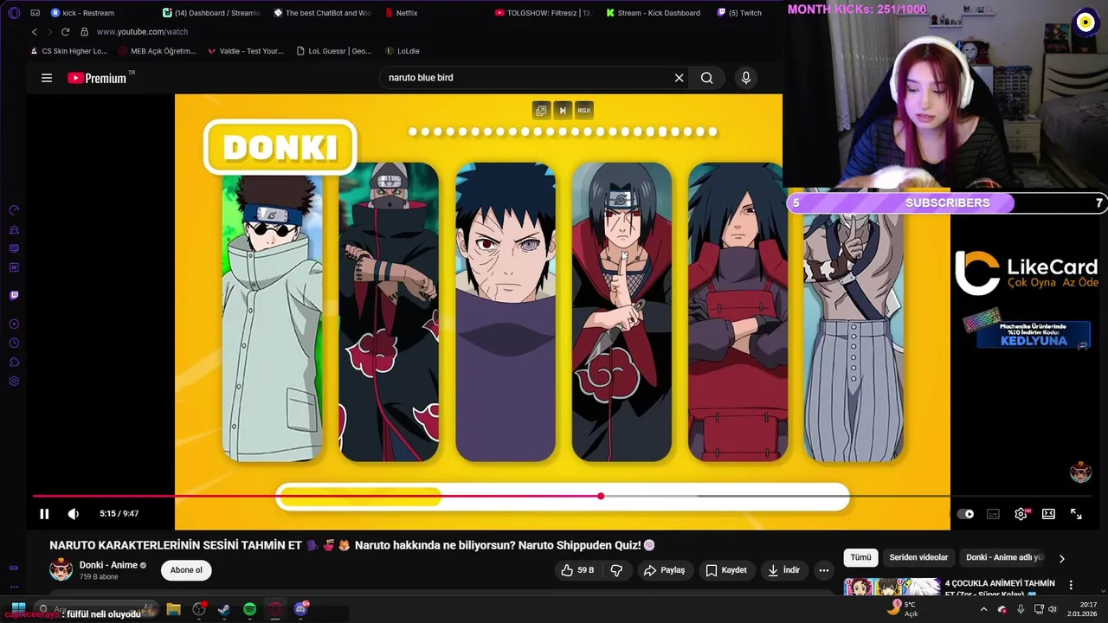Show more filter chips with right chevron
Viewport: 1108px width, 623px height.
(x=1062, y=558)
